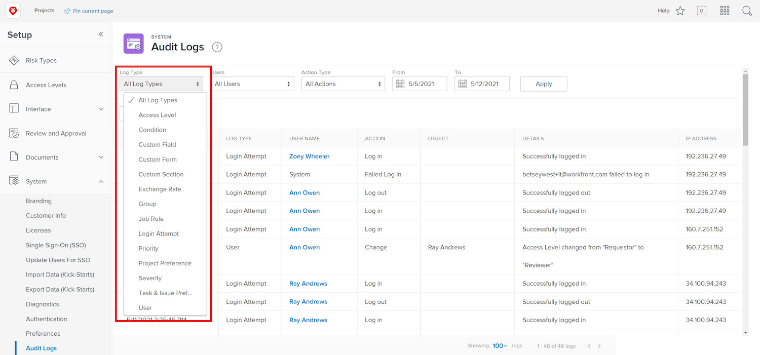Screen dimensions: 760x355
Task: Open Access Levels via its lock icon
Action: coord(14,85)
